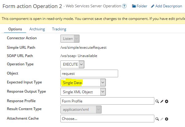
Task: Switch to the Tracking tab
Action: click(x=59, y=29)
